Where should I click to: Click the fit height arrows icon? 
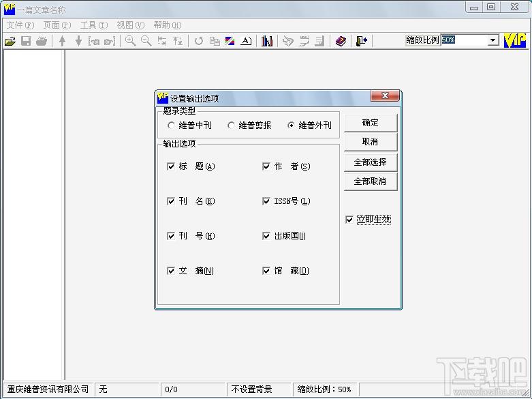tap(178, 41)
